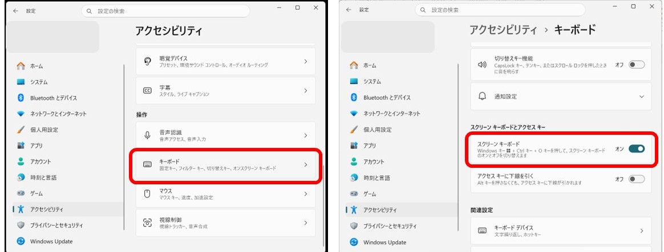Image resolution: width=664 pixels, height=252 pixels.
Task: Select Bluetooth とデバイス in the キーボード page sidebar
Action: [386, 97]
